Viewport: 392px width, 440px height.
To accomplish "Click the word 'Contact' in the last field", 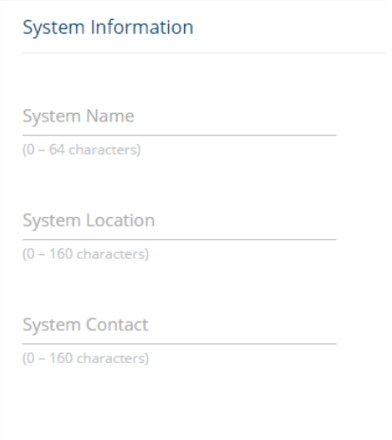I will tap(117, 324).
